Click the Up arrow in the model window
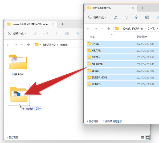This screenshot has height=143, width=159. tap(28, 45)
